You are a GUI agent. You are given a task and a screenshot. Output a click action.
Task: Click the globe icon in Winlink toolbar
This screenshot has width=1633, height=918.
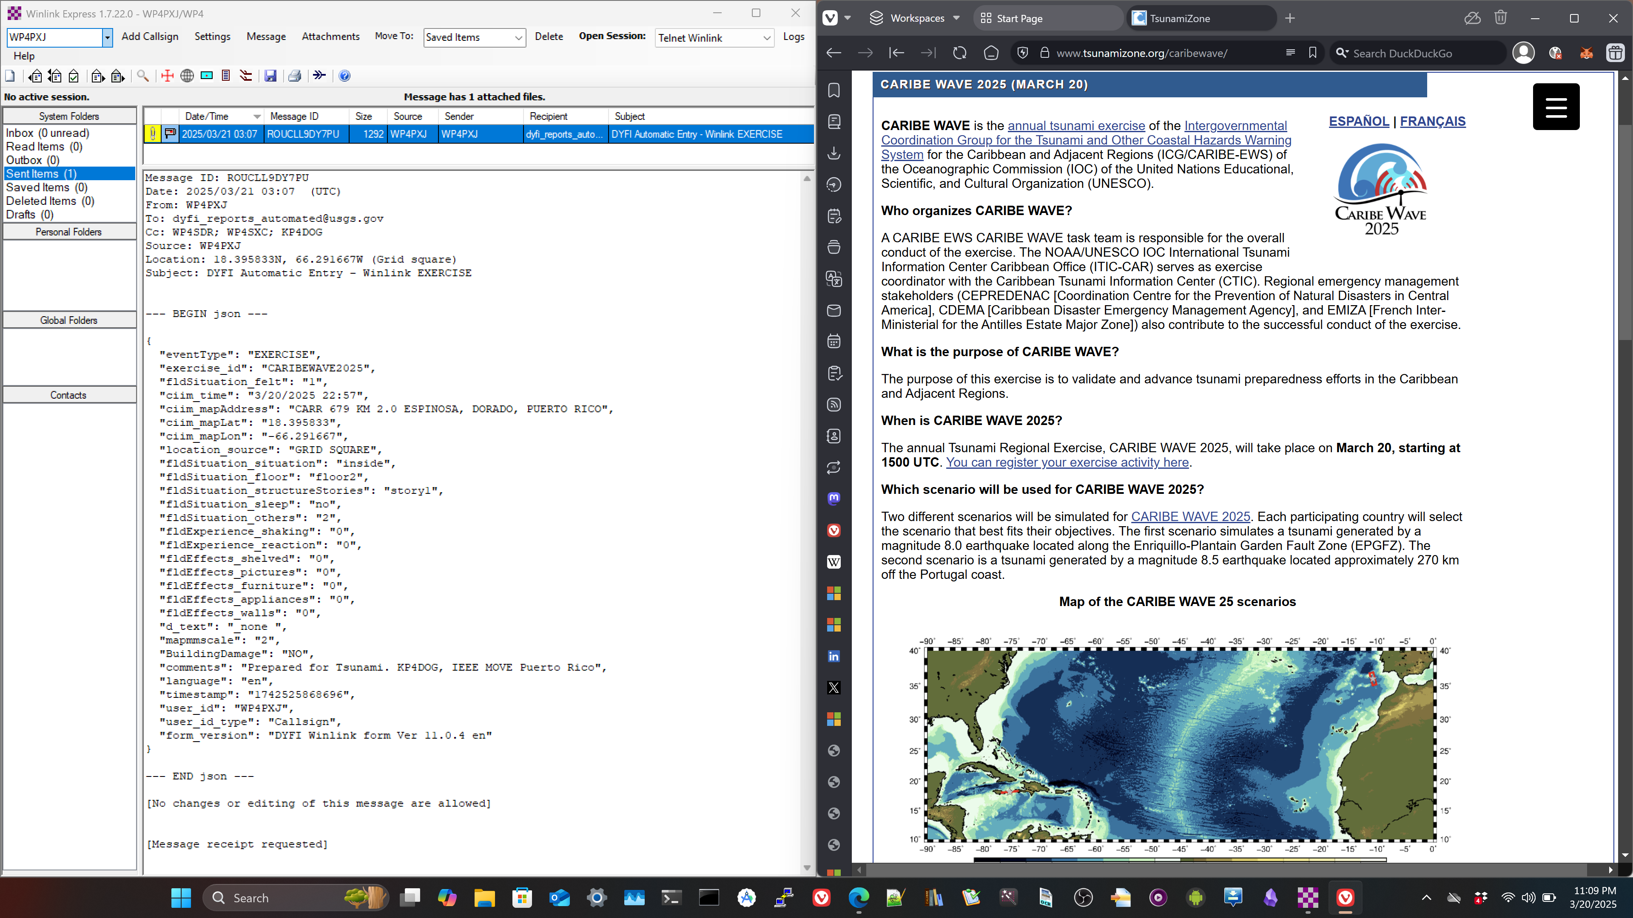click(x=187, y=76)
